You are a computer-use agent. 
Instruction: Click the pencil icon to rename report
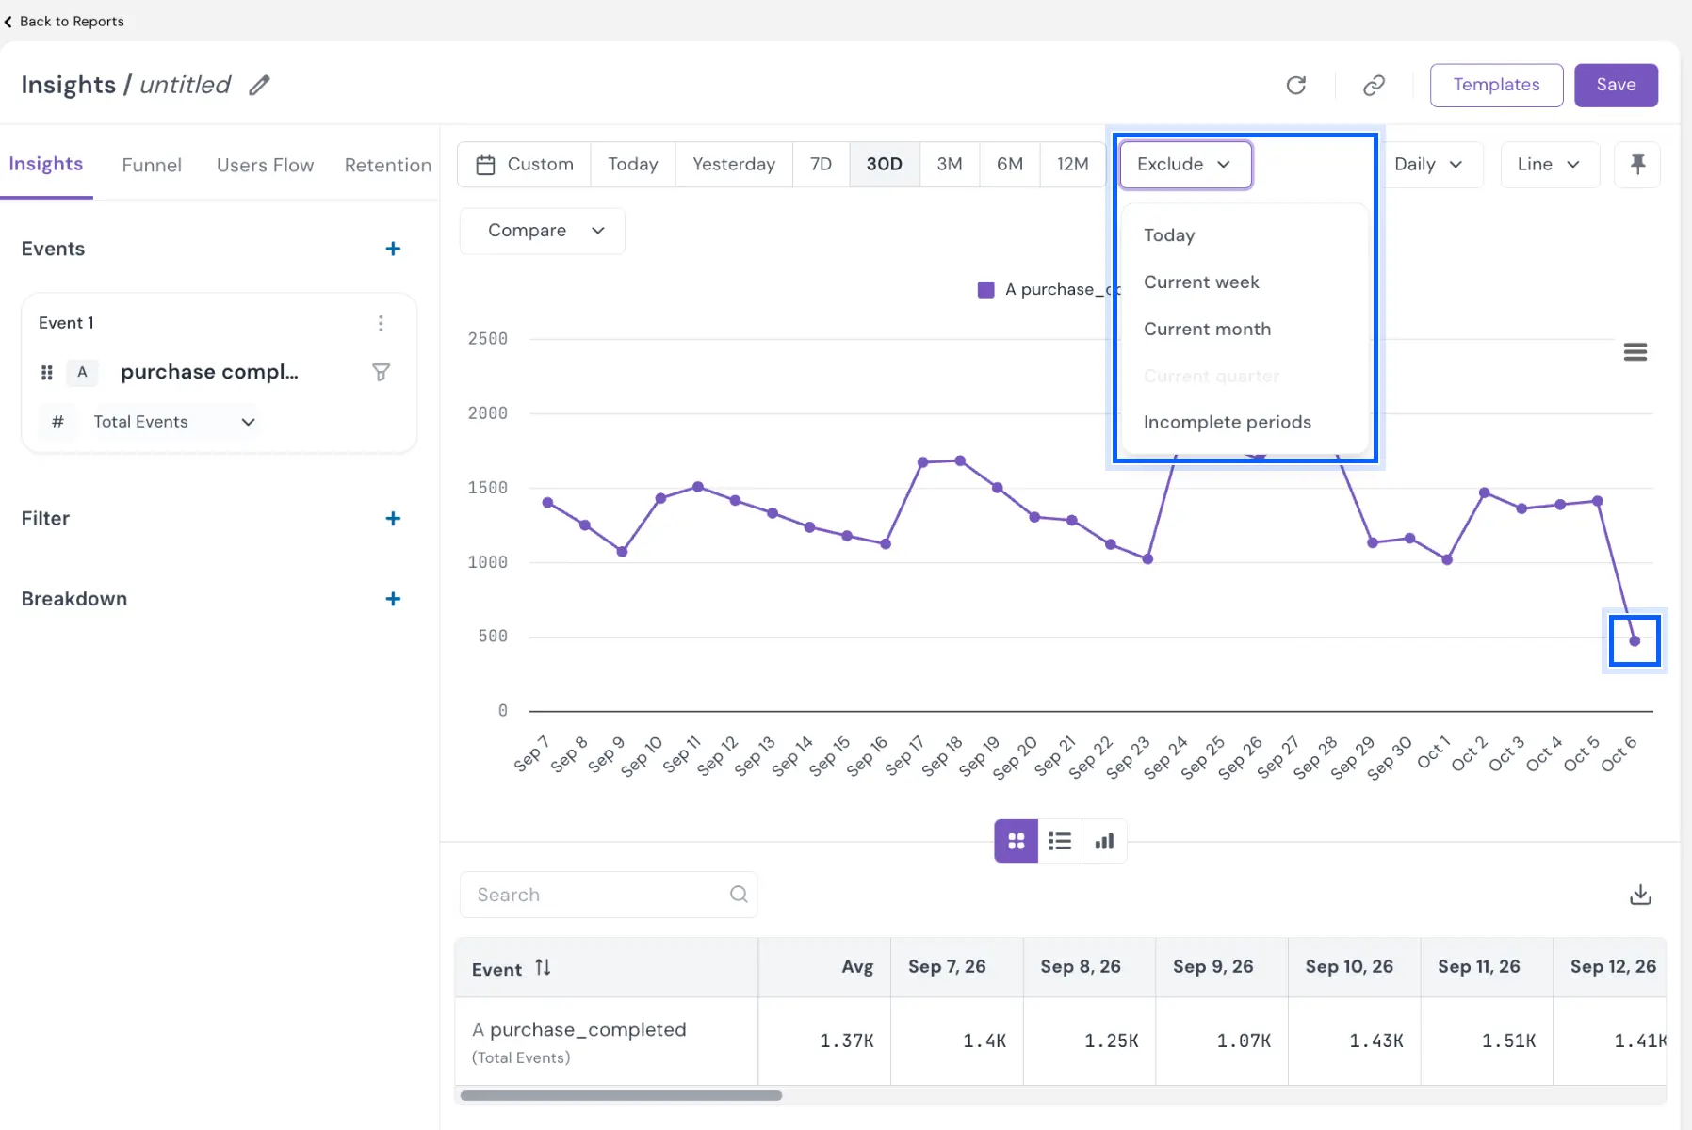click(x=259, y=86)
